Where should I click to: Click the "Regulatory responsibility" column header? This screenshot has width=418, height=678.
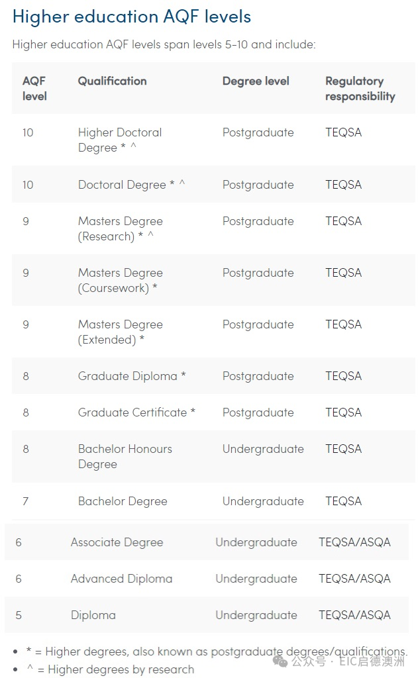pyautogui.click(x=360, y=89)
